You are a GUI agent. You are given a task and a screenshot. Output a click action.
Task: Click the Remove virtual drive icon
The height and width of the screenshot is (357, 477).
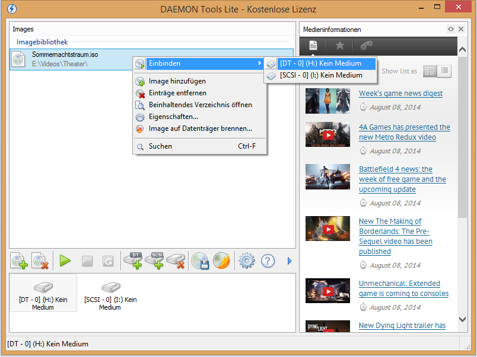coord(176,260)
